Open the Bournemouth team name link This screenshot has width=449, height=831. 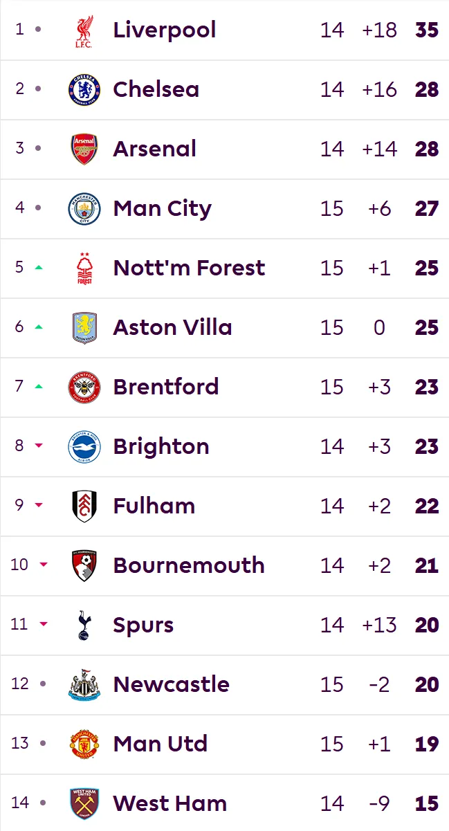coord(189,565)
